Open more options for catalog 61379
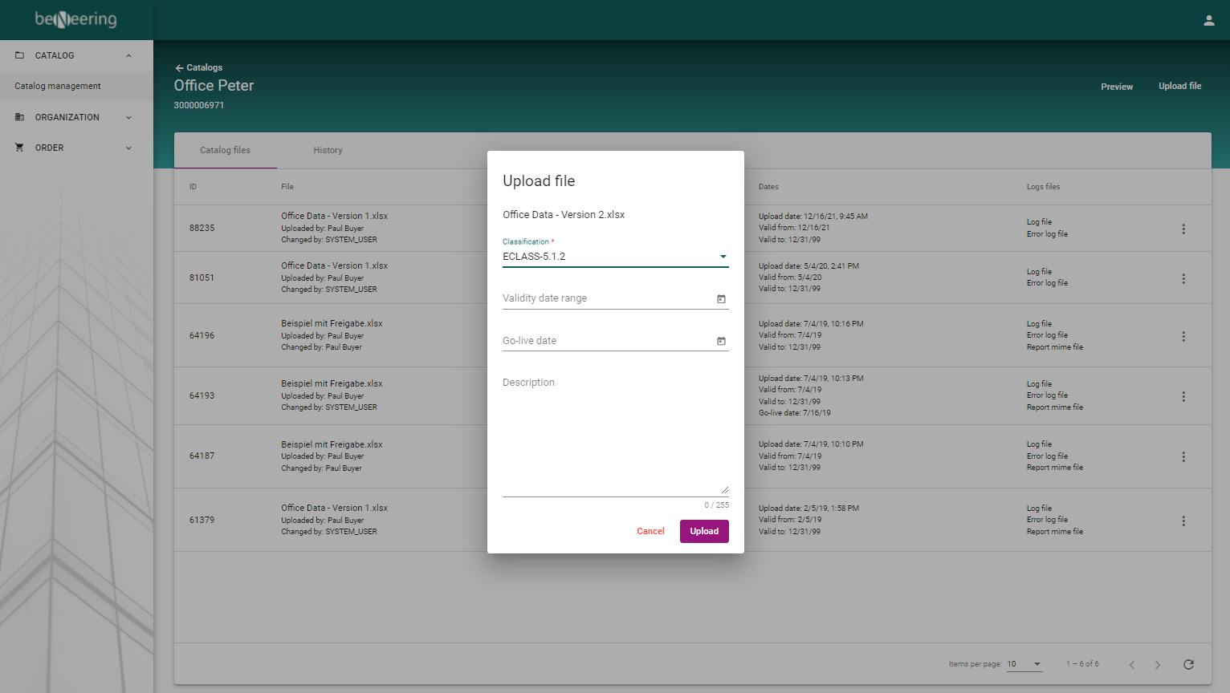This screenshot has height=693, width=1230. tap(1183, 521)
